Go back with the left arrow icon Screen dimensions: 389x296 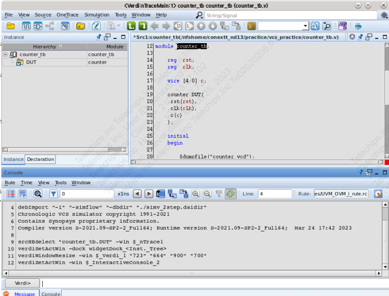click(x=155, y=26)
